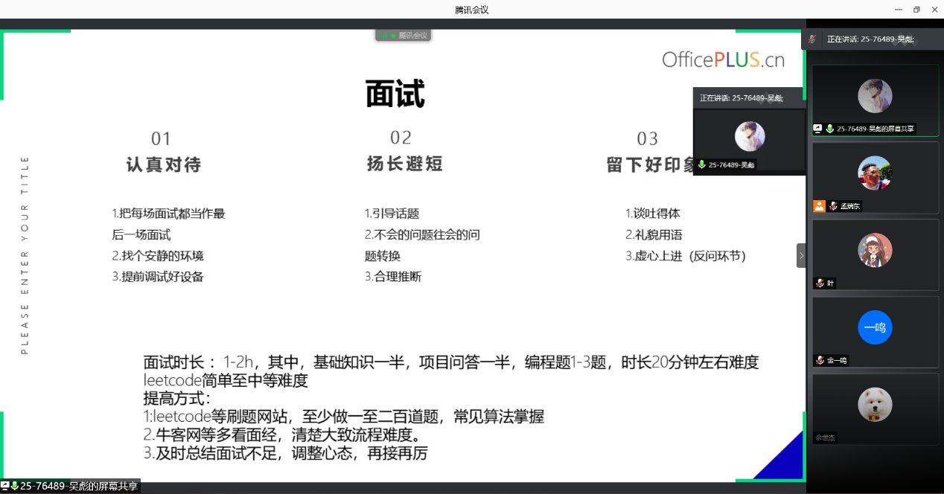Screen dimensions: 944x494
Task: Click the OfficePLUS.cn logo on the slide
Action: point(723,60)
